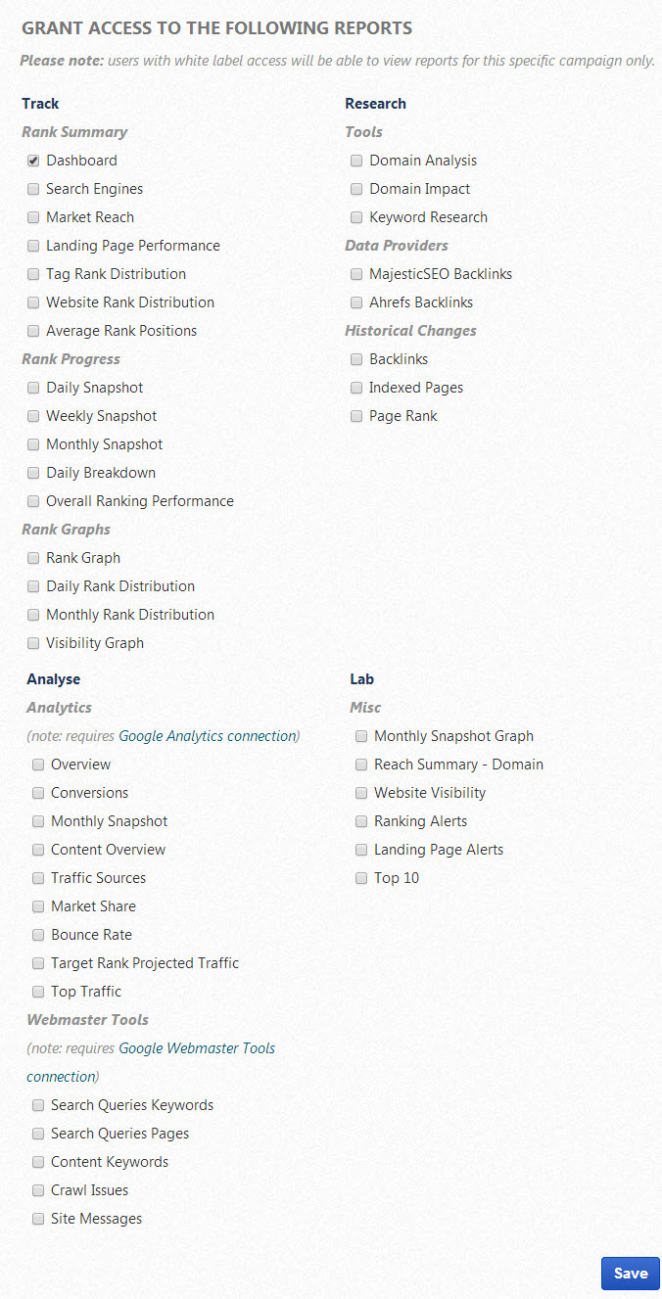This screenshot has width=662, height=1299.
Task: Tick the MajesticSEO Backlinks checkbox
Action: [356, 274]
